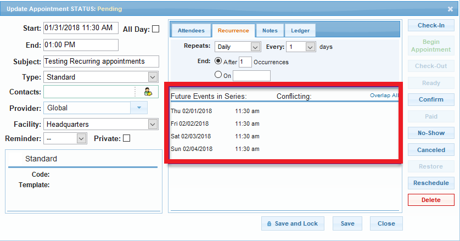460x241 pixels.
Task: Click the Confirm button
Action: pyautogui.click(x=431, y=99)
